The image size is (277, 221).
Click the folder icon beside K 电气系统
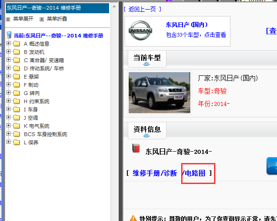(x=16, y=126)
